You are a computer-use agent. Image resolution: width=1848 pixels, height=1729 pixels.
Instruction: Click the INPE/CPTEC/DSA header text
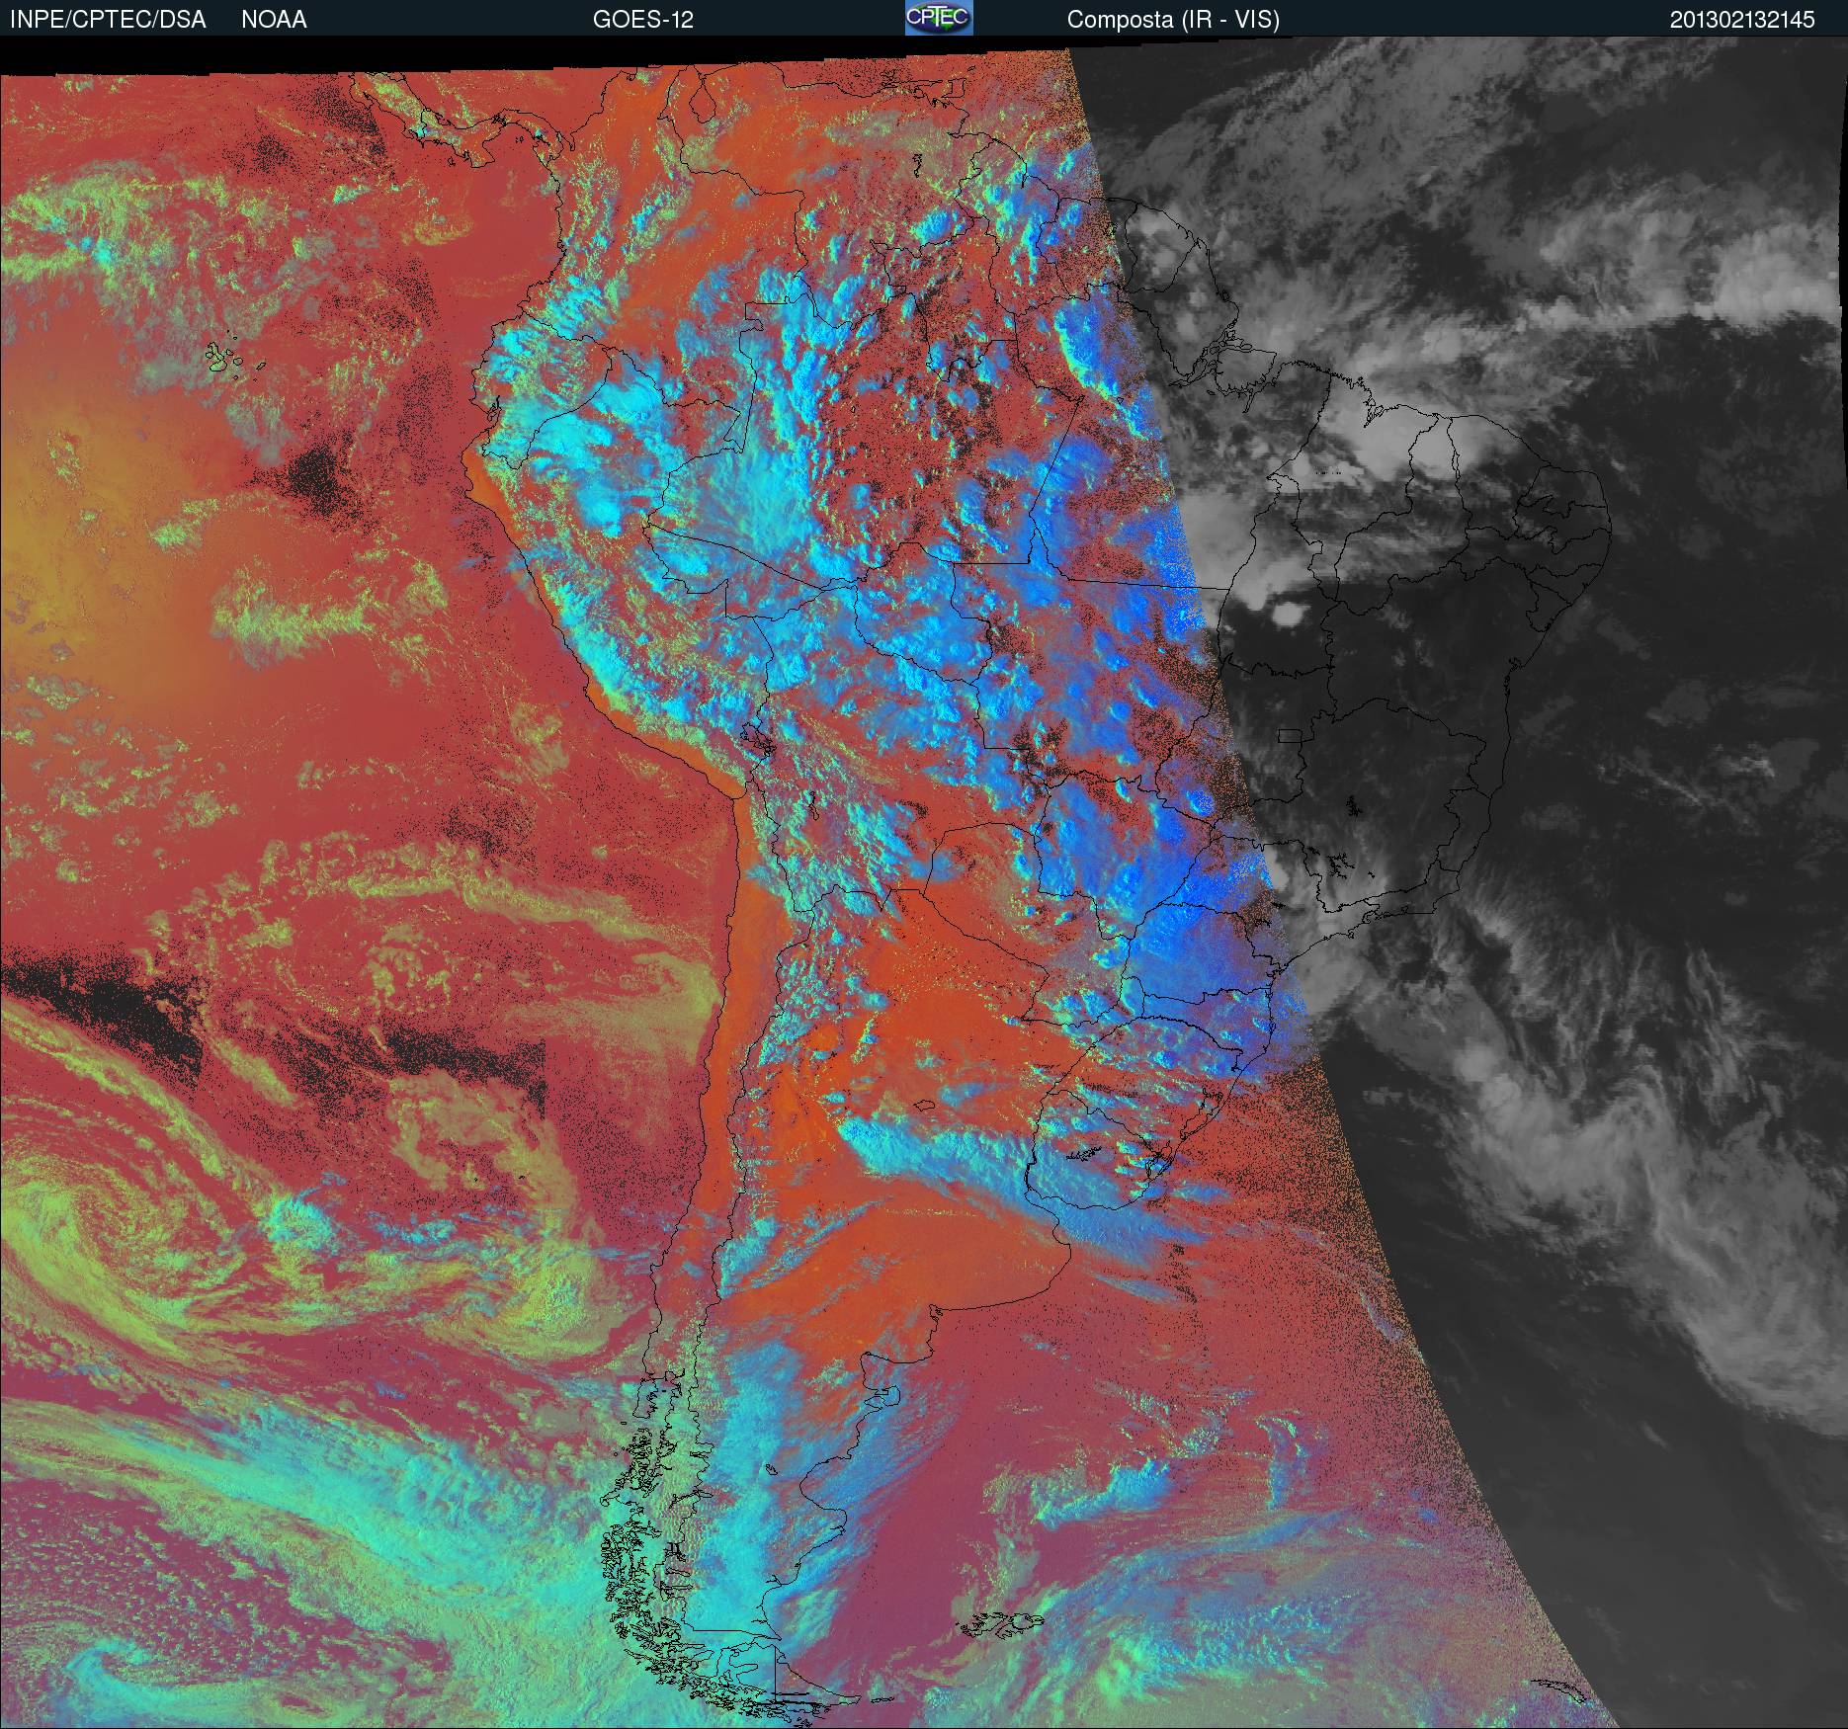click(x=108, y=20)
